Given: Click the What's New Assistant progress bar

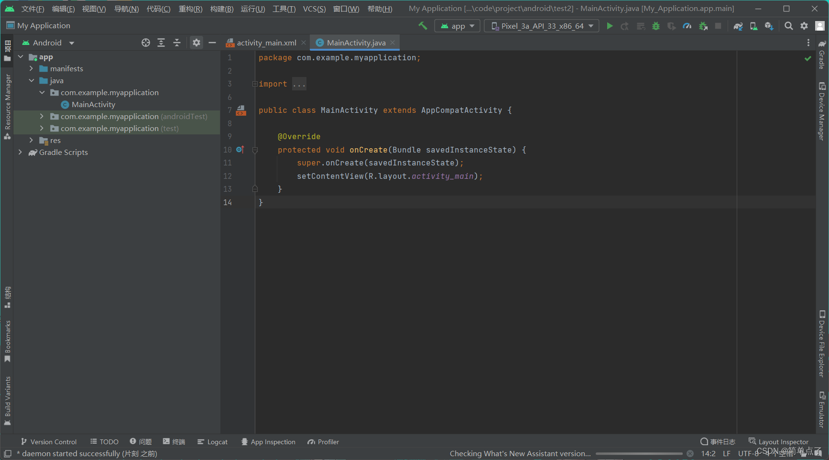Looking at the screenshot, I should click(641, 453).
